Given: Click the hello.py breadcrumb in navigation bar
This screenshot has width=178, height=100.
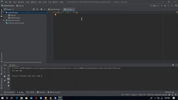Looking at the screenshot, I should 20,6.
